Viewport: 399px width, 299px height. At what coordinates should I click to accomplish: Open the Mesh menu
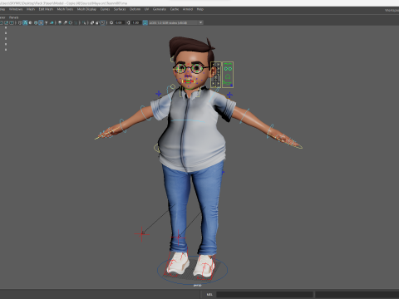pyautogui.click(x=31, y=9)
